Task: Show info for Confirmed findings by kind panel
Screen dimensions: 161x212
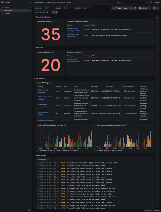Action: click(65, 125)
